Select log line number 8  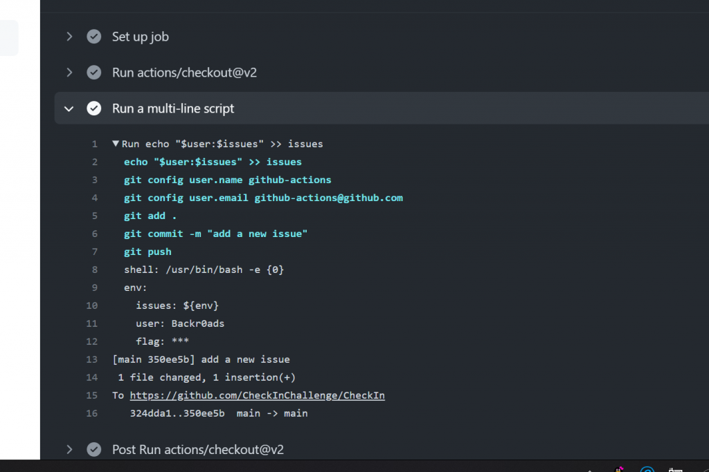(94, 270)
